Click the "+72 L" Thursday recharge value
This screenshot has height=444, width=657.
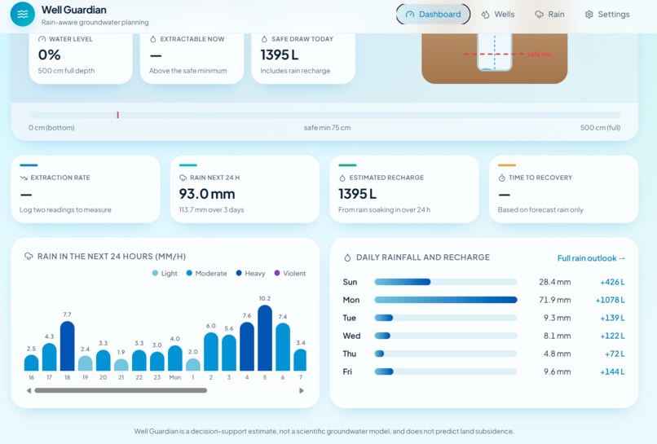point(615,354)
